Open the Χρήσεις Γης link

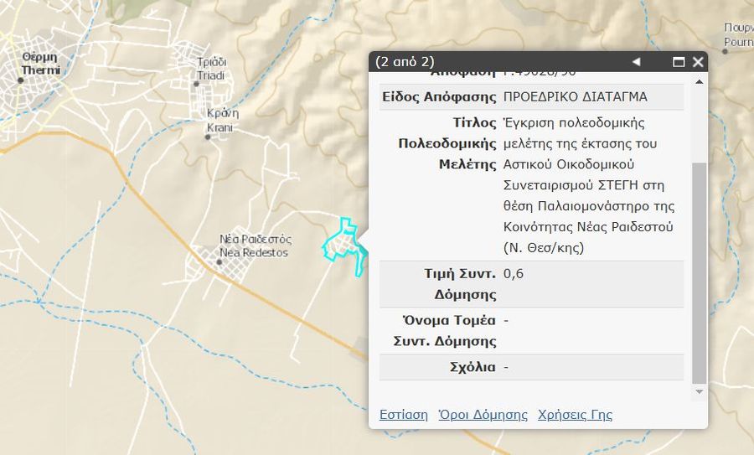(575, 415)
